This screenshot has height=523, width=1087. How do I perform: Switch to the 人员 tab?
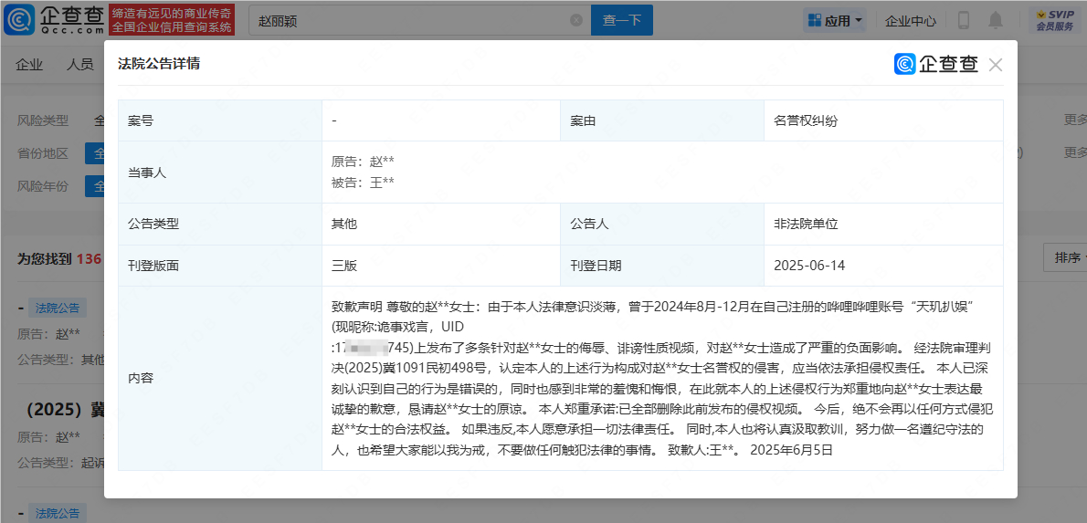click(80, 64)
